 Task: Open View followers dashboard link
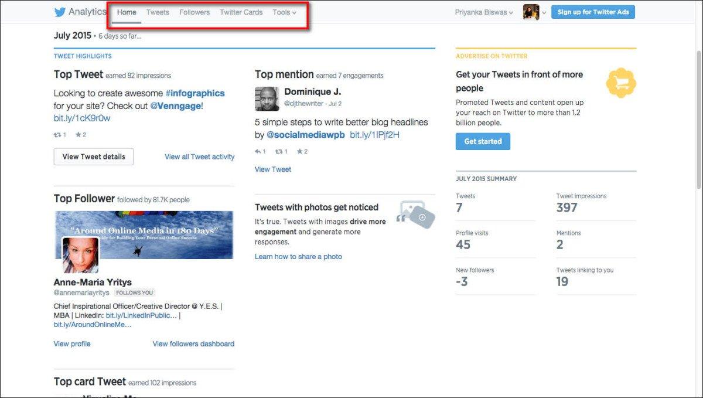pyautogui.click(x=193, y=344)
